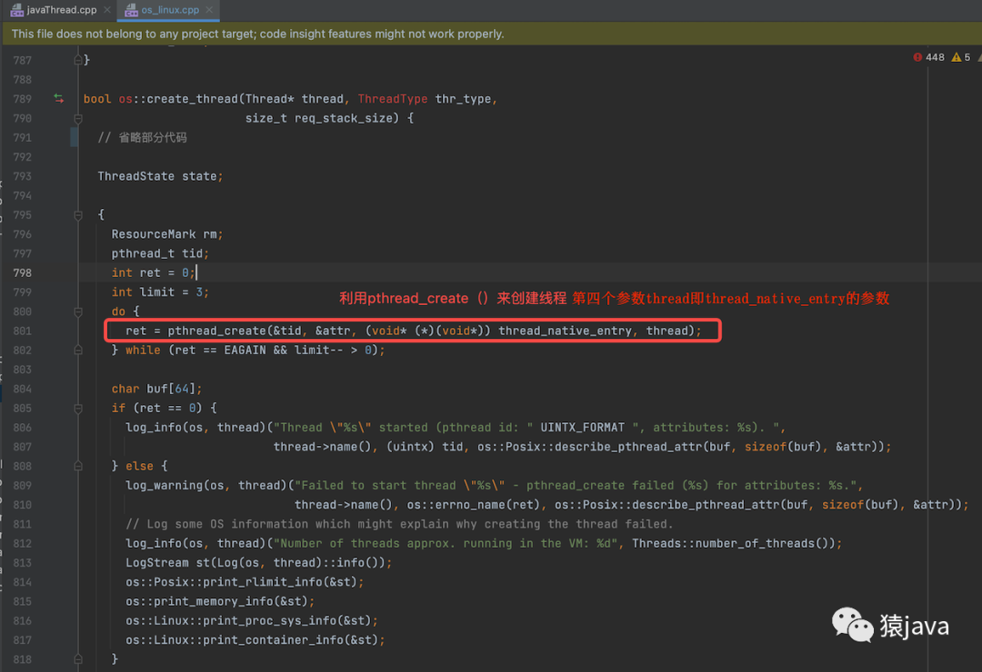982x672 pixels.
Task: Click the navigate-to-declaration gutter icon on line 789
Action: tap(59, 98)
